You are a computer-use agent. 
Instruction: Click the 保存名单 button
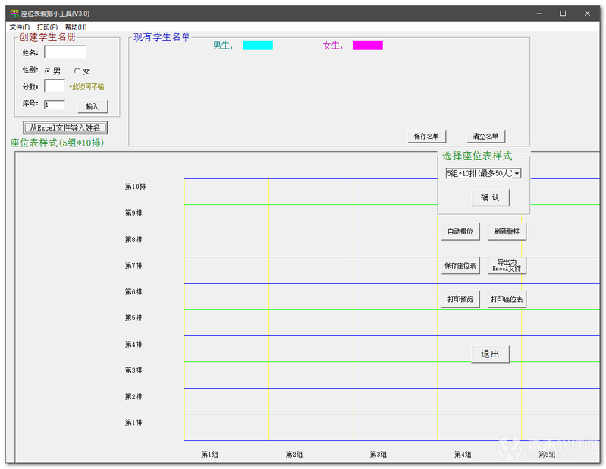pyautogui.click(x=426, y=136)
